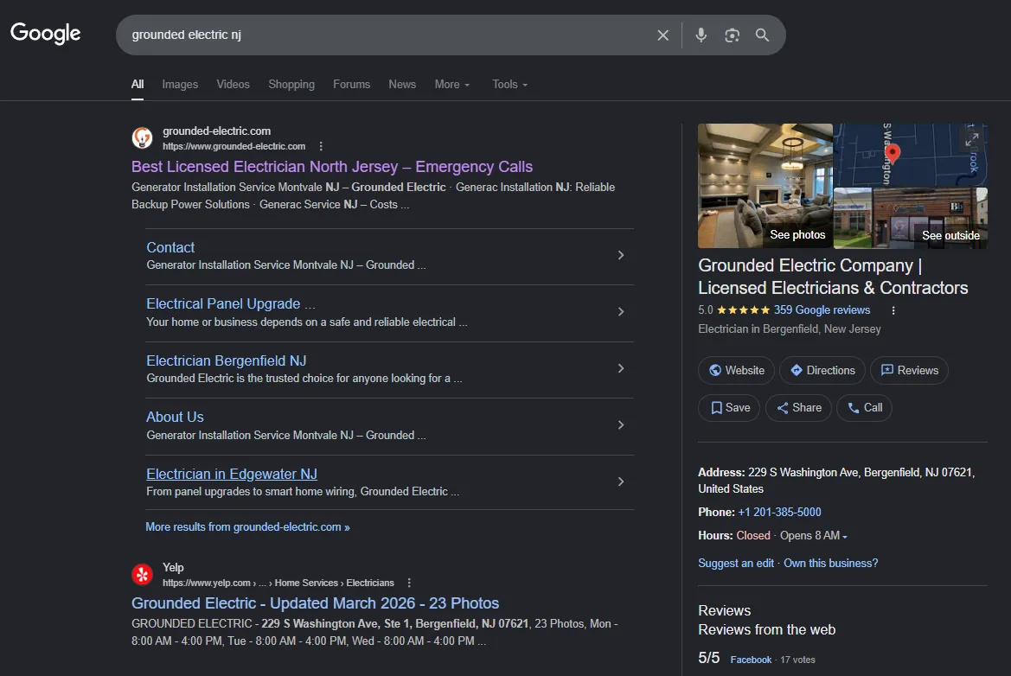Click See photos thumbnail
This screenshot has width=1011, height=676.
click(x=765, y=186)
